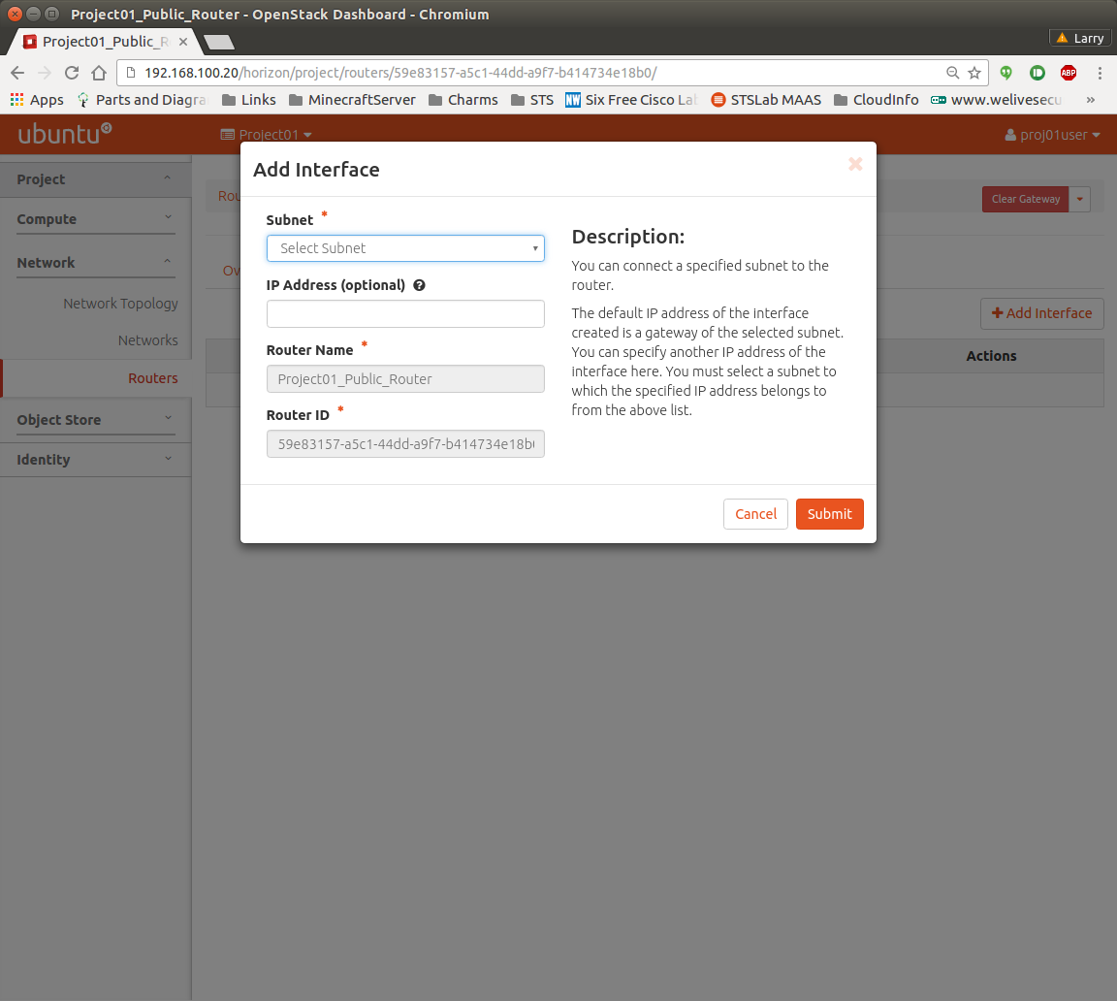
Task: Click the Adblock Plus extension icon
Action: (x=1068, y=73)
